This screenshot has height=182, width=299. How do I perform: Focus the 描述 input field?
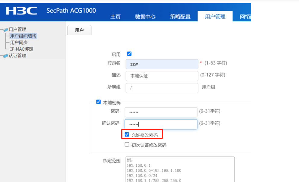pos(162,76)
